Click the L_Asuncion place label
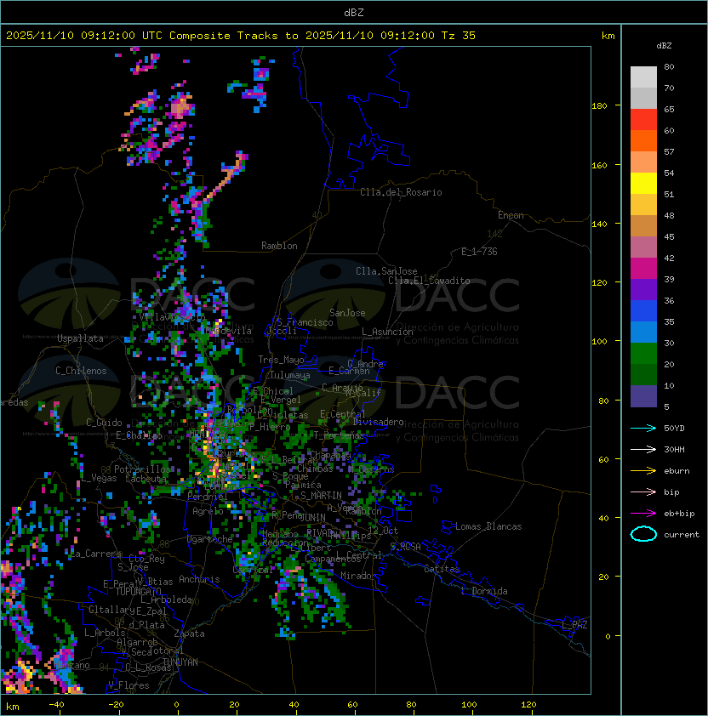The width and height of the screenshot is (708, 716). click(x=387, y=332)
